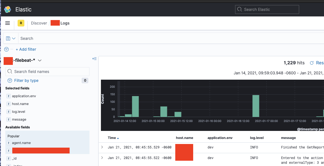Toggle sort order on the Time column

(x=117, y=138)
